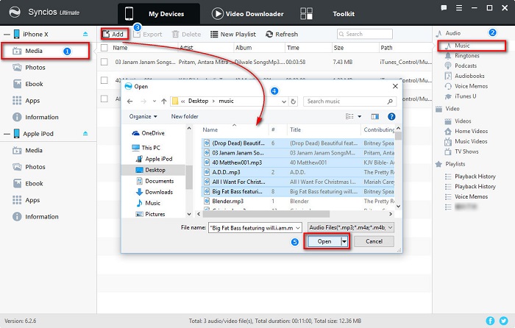Go up one folder level
Screen dimensions: 515x328
163,101
